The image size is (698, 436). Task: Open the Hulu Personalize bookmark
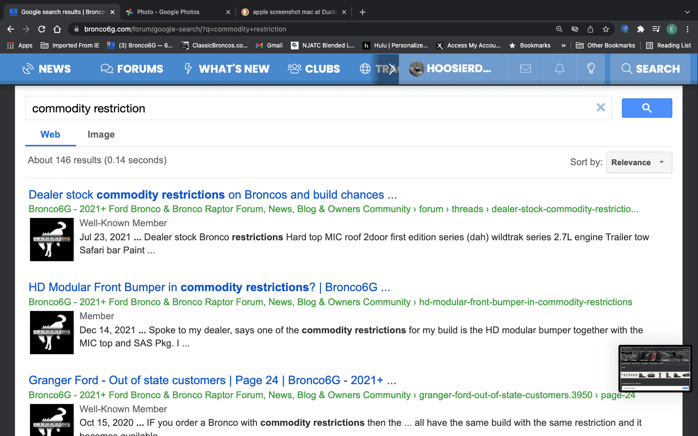point(396,46)
